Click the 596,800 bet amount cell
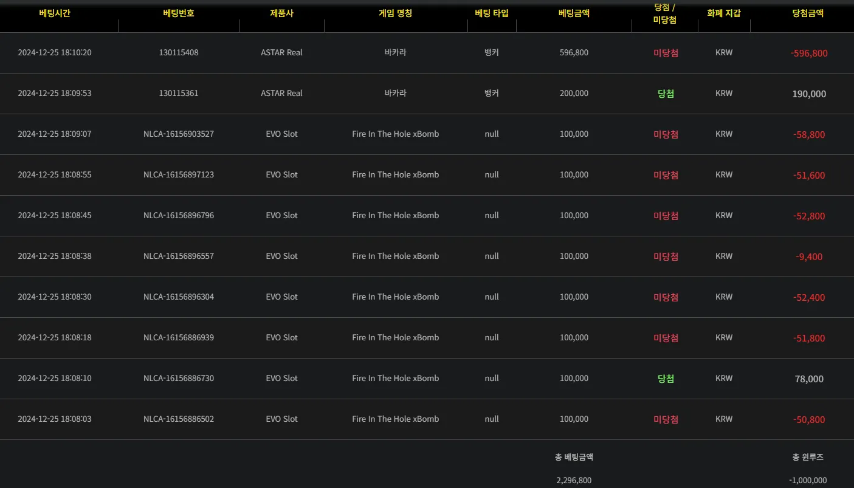Image resolution: width=854 pixels, height=488 pixels. (x=574, y=53)
